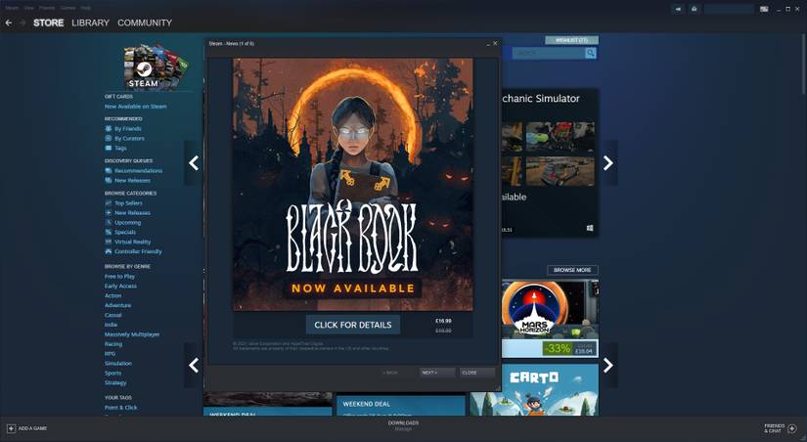Screen dimensions: 807x442
Task: Click the store search magnifier icon
Action: tap(590, 53)
